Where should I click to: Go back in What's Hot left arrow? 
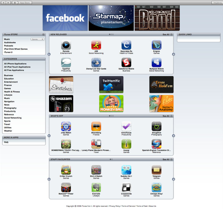click(x=49, y=136)
